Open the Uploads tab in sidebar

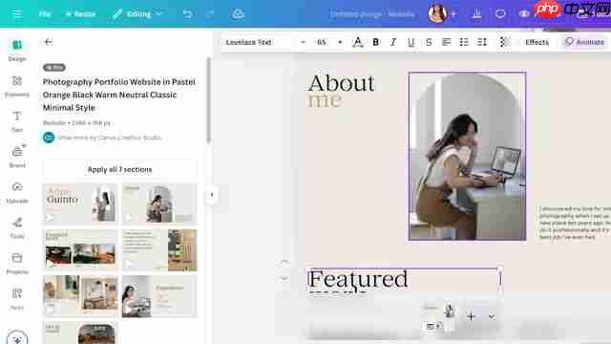coord(17,192)
